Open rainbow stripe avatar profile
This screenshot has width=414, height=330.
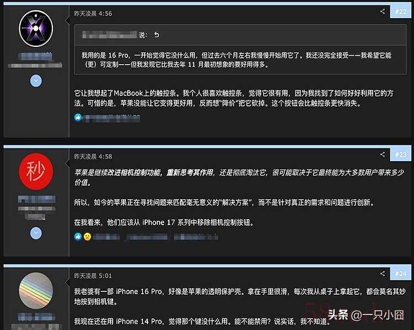click(x=36, y=290)
